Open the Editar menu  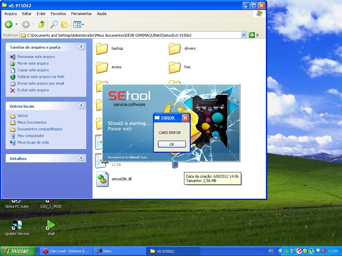coord(27,14)
